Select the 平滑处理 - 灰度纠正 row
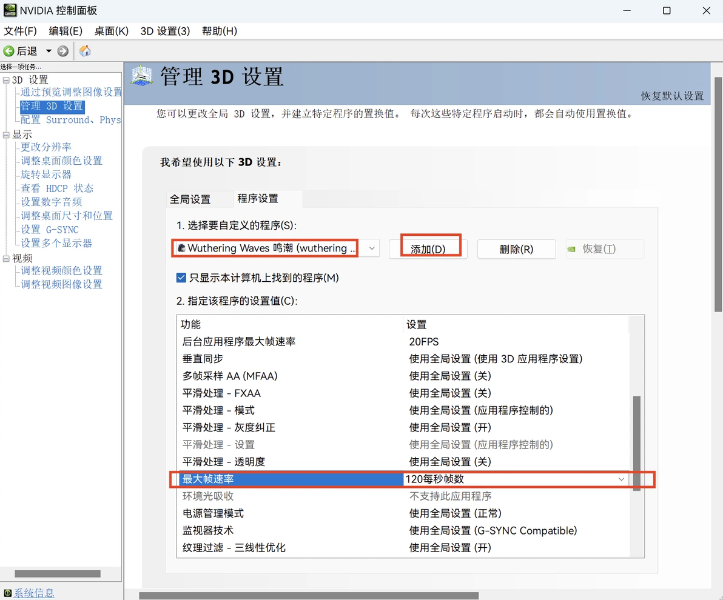This screenshot has height=600, width=723. (x=402, y=428)
